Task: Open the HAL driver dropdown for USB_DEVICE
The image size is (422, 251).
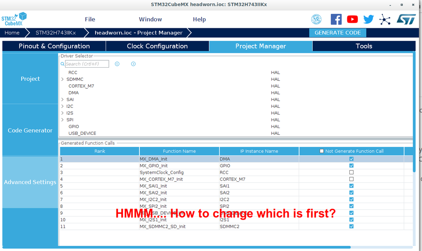Action: 275,133
